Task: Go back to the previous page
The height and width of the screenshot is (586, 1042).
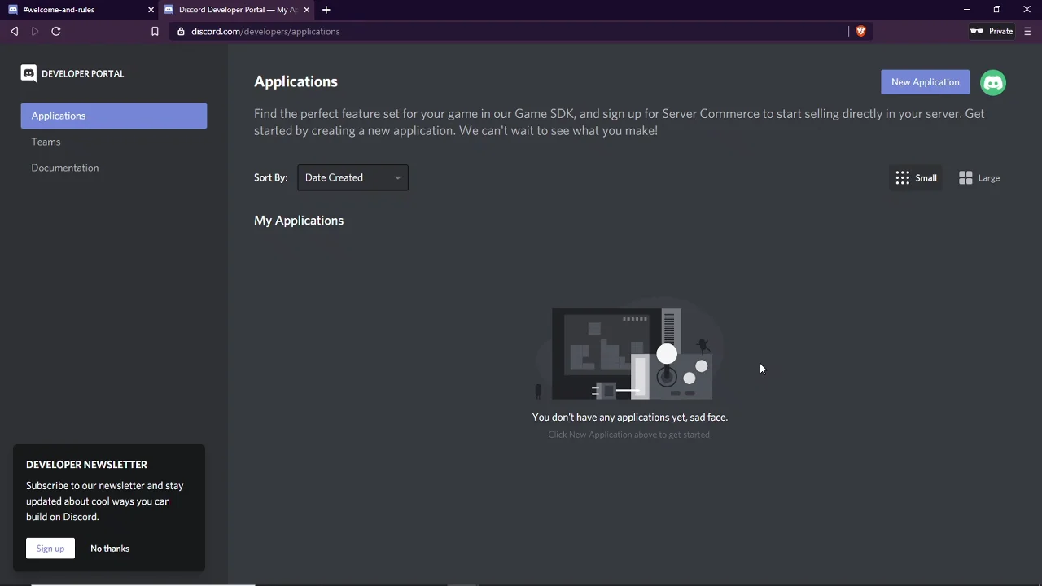Action: pyautogui.click(x=15, y=31)
